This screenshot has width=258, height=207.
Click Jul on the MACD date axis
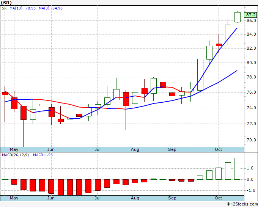pyautogui.click(x=98, y=198)
